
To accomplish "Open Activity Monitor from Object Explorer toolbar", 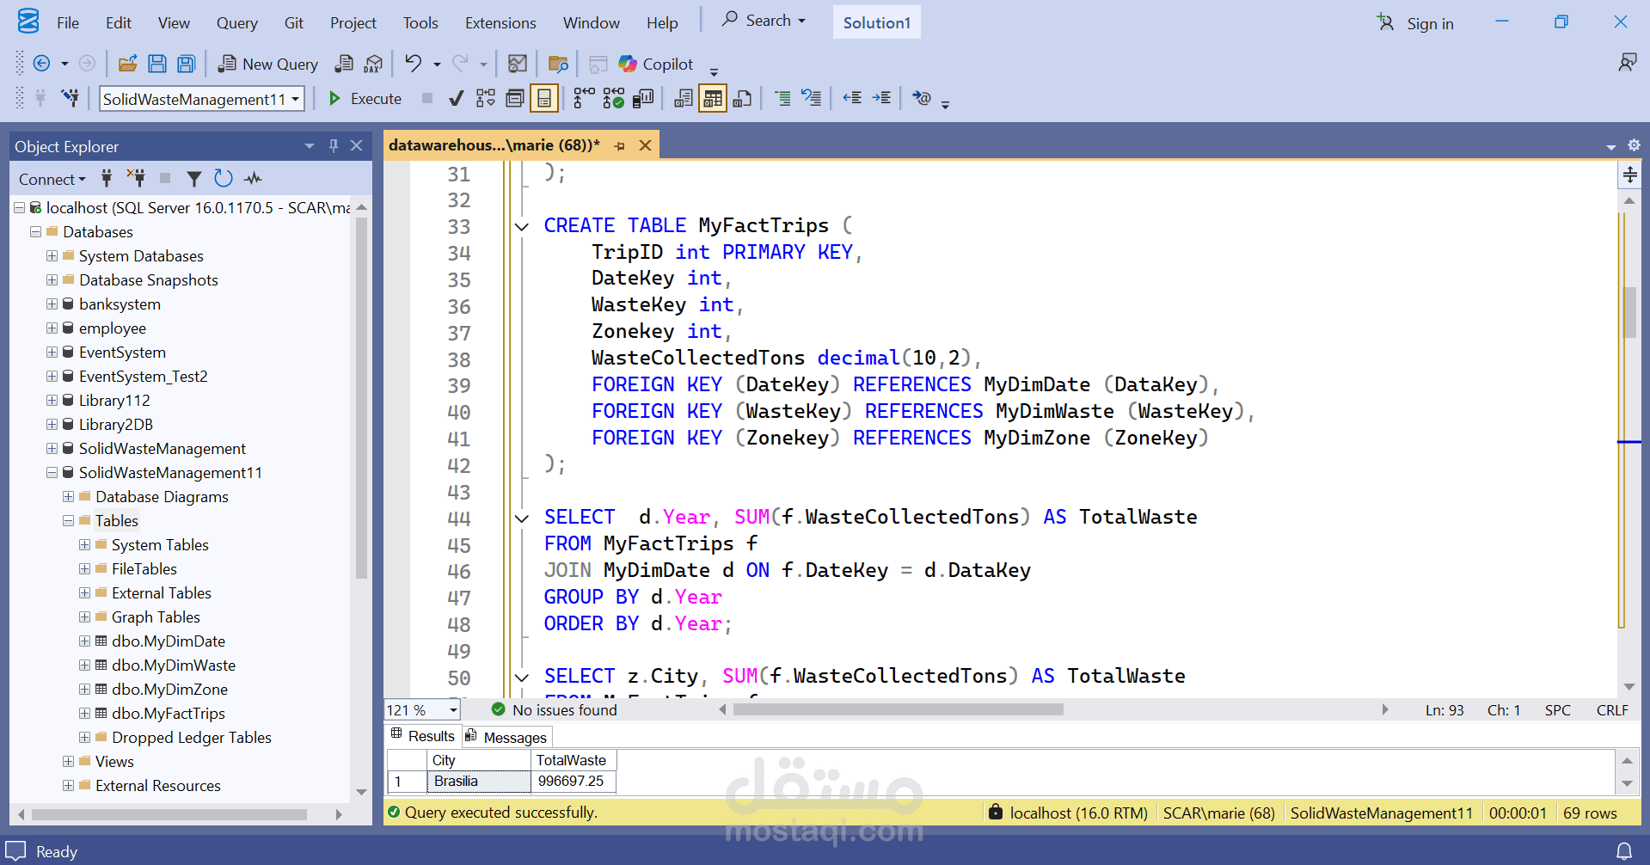I will [x=253, y=178].
